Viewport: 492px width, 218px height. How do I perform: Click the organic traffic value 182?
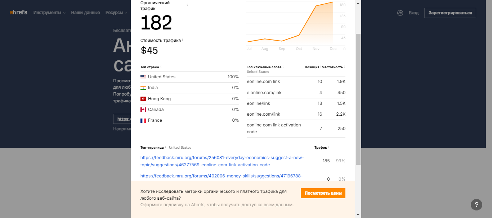pos(156,23)
